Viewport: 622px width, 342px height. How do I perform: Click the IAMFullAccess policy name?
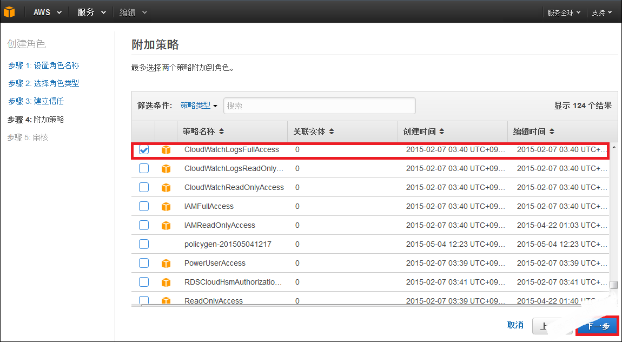[x=209, y=206]
